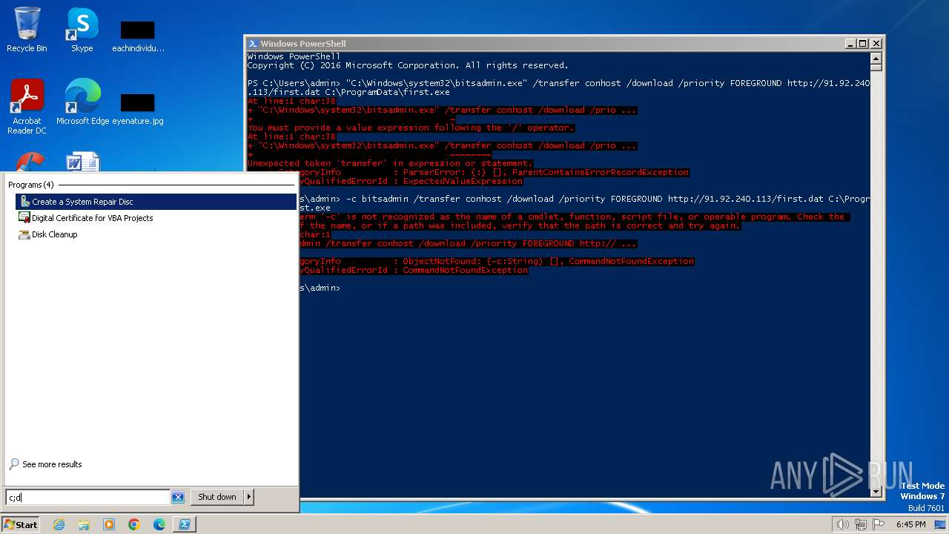Open File Explorer from the taskbar
This screenshot has height=534, width=949.
point(84,524)
